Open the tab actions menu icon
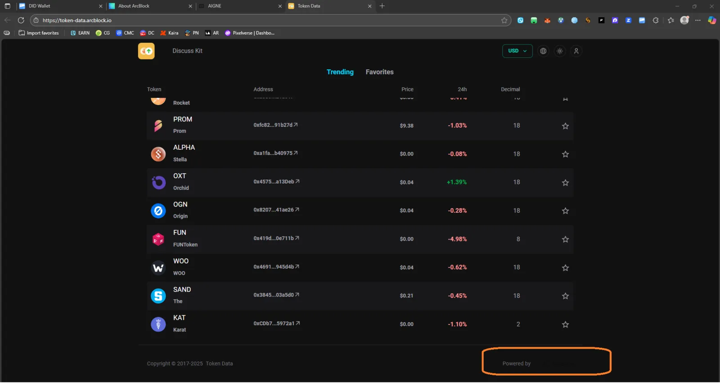Viewport: 720px width, 386px height. pyautogui.click(x=7, y=6)
